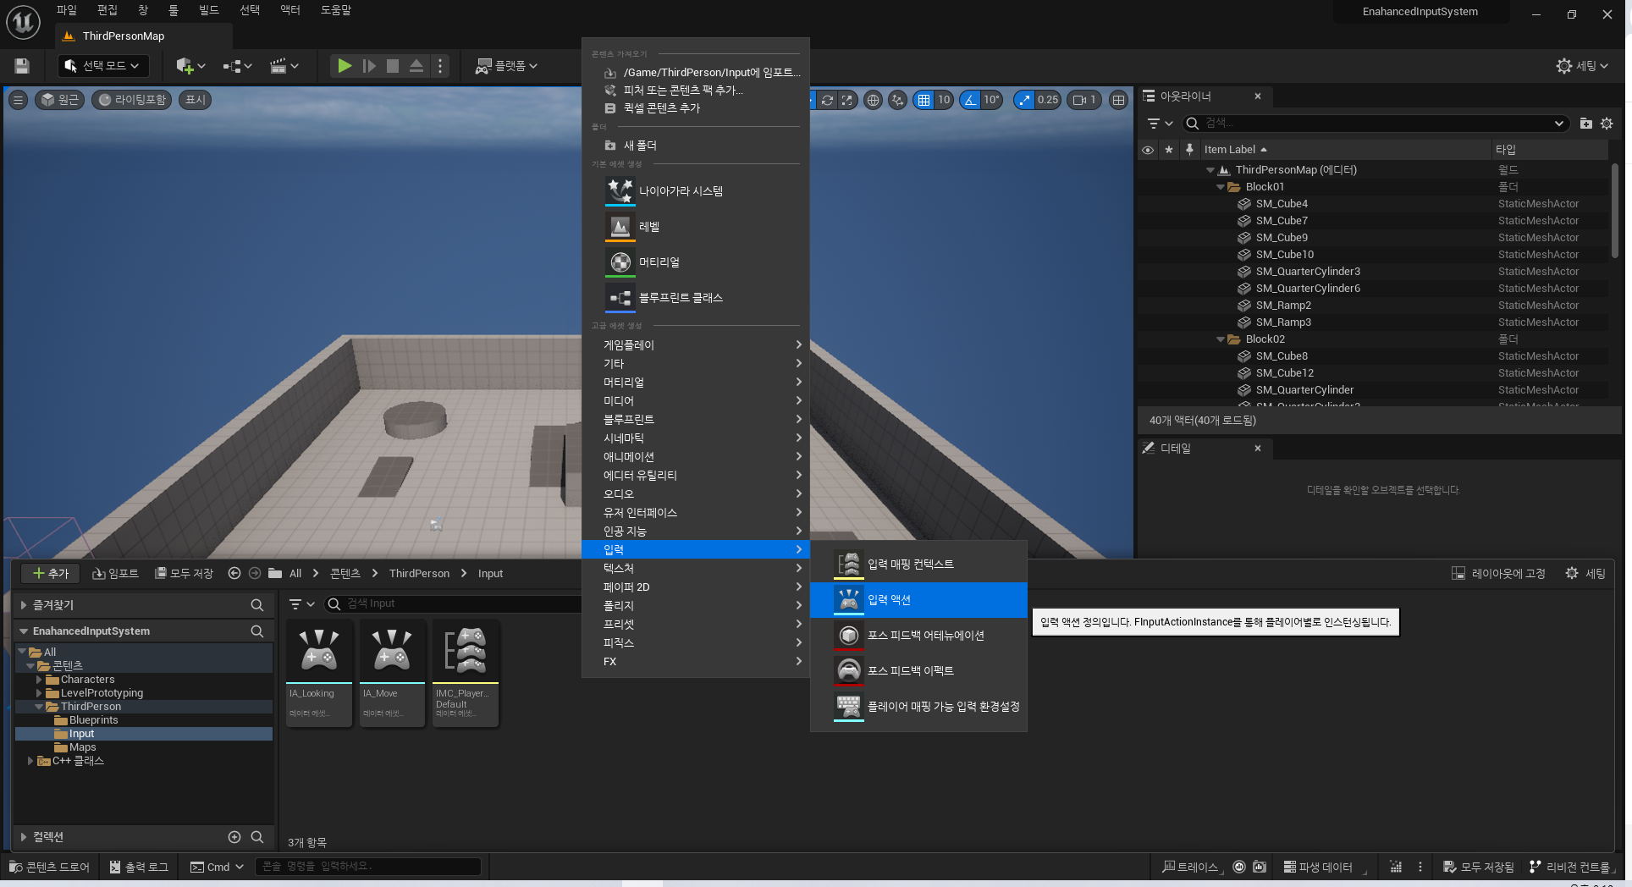
Task: Toggle grid snapping in the viewport
Action: point(924,100)
